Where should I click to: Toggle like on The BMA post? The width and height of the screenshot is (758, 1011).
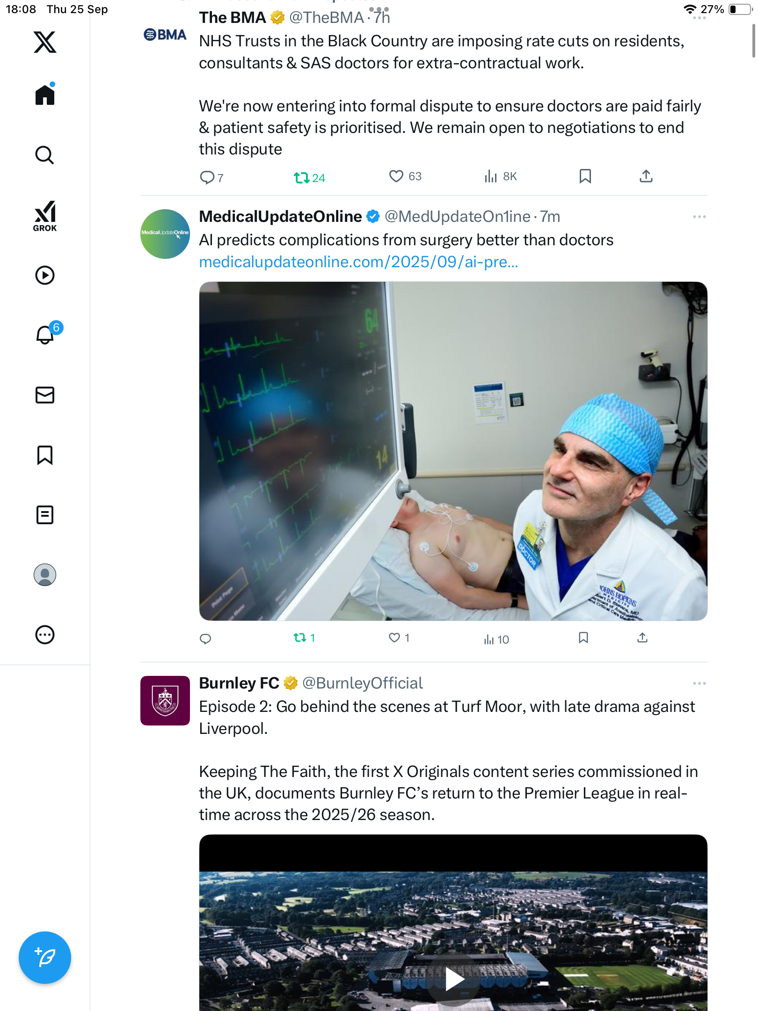396,176
